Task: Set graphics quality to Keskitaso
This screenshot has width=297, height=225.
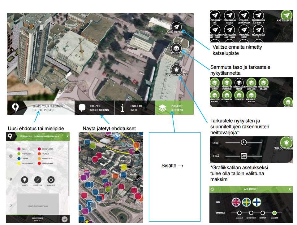Action: pyautogui.click(x=251, y=213)
